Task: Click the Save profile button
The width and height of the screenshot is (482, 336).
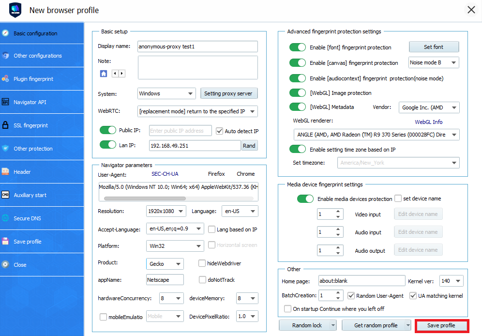Action: click(x=441, y=325)
